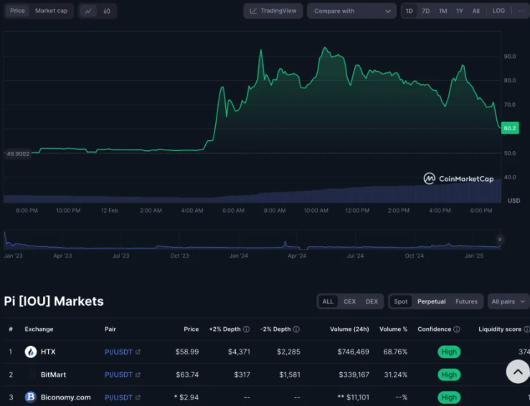
Task: Switch chart to line view icon
Action: (x=88, y=11)
